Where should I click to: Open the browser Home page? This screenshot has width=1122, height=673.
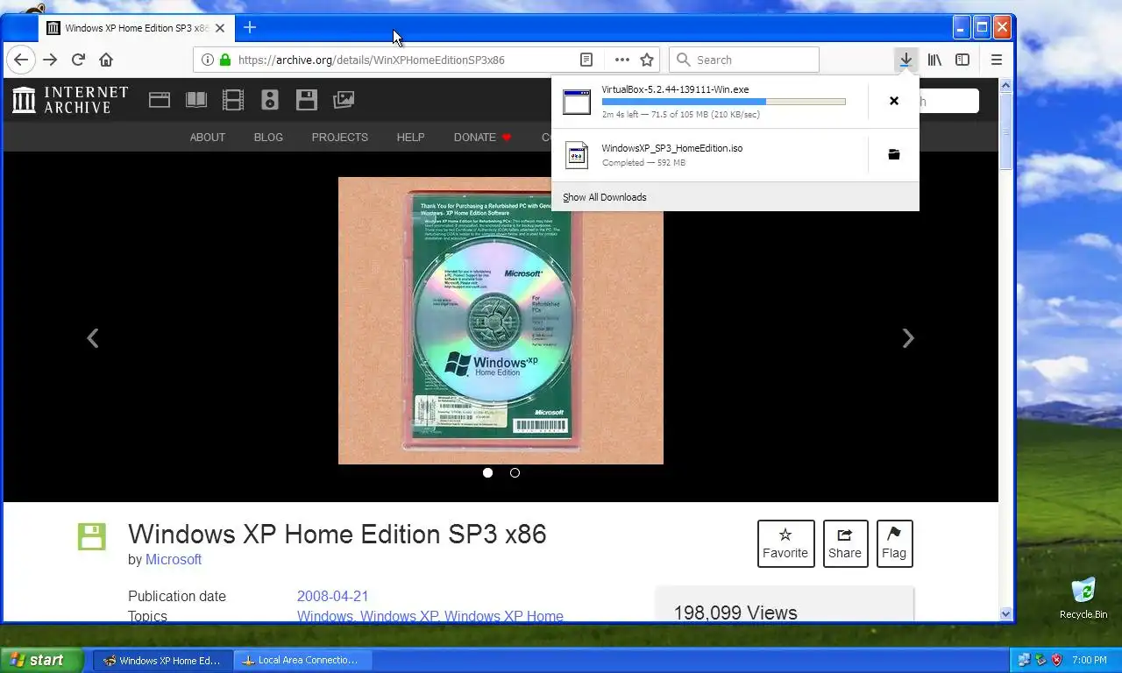click(106, 60)
